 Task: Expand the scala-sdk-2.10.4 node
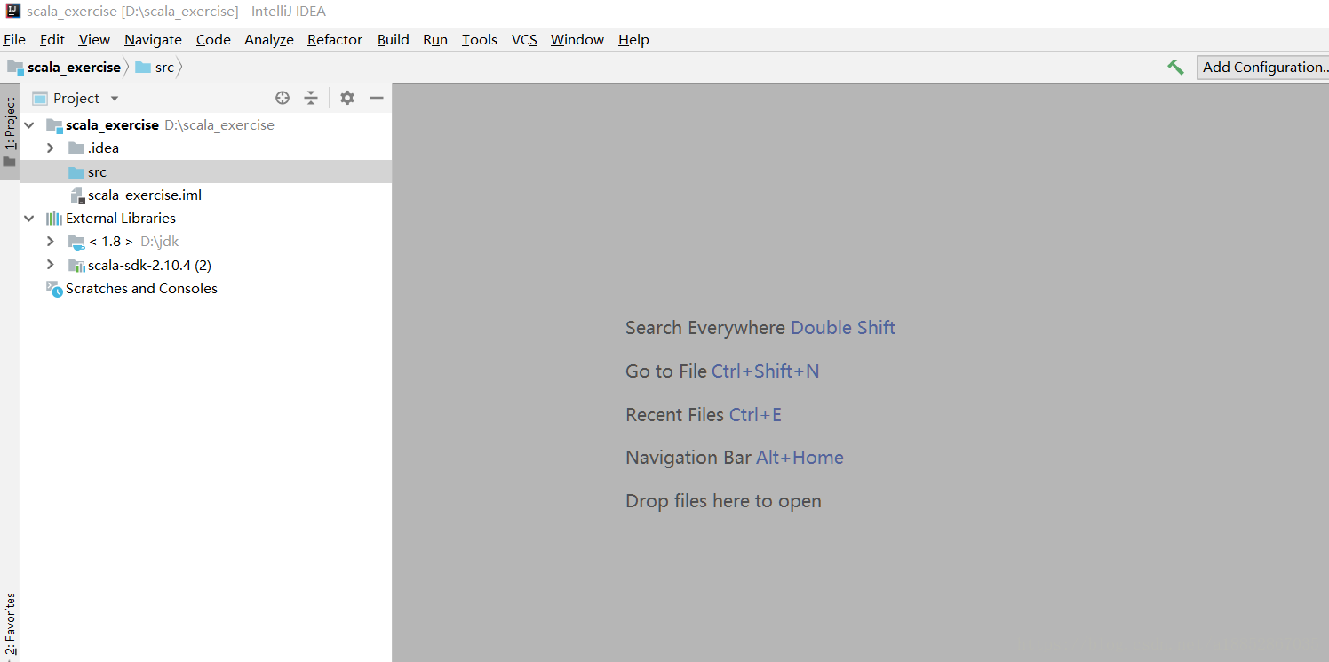51,265
